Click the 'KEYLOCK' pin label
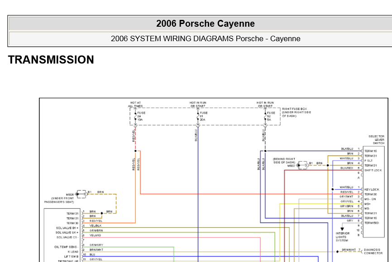The width and height of the screenshot is (392, 262). pos(372,190)
